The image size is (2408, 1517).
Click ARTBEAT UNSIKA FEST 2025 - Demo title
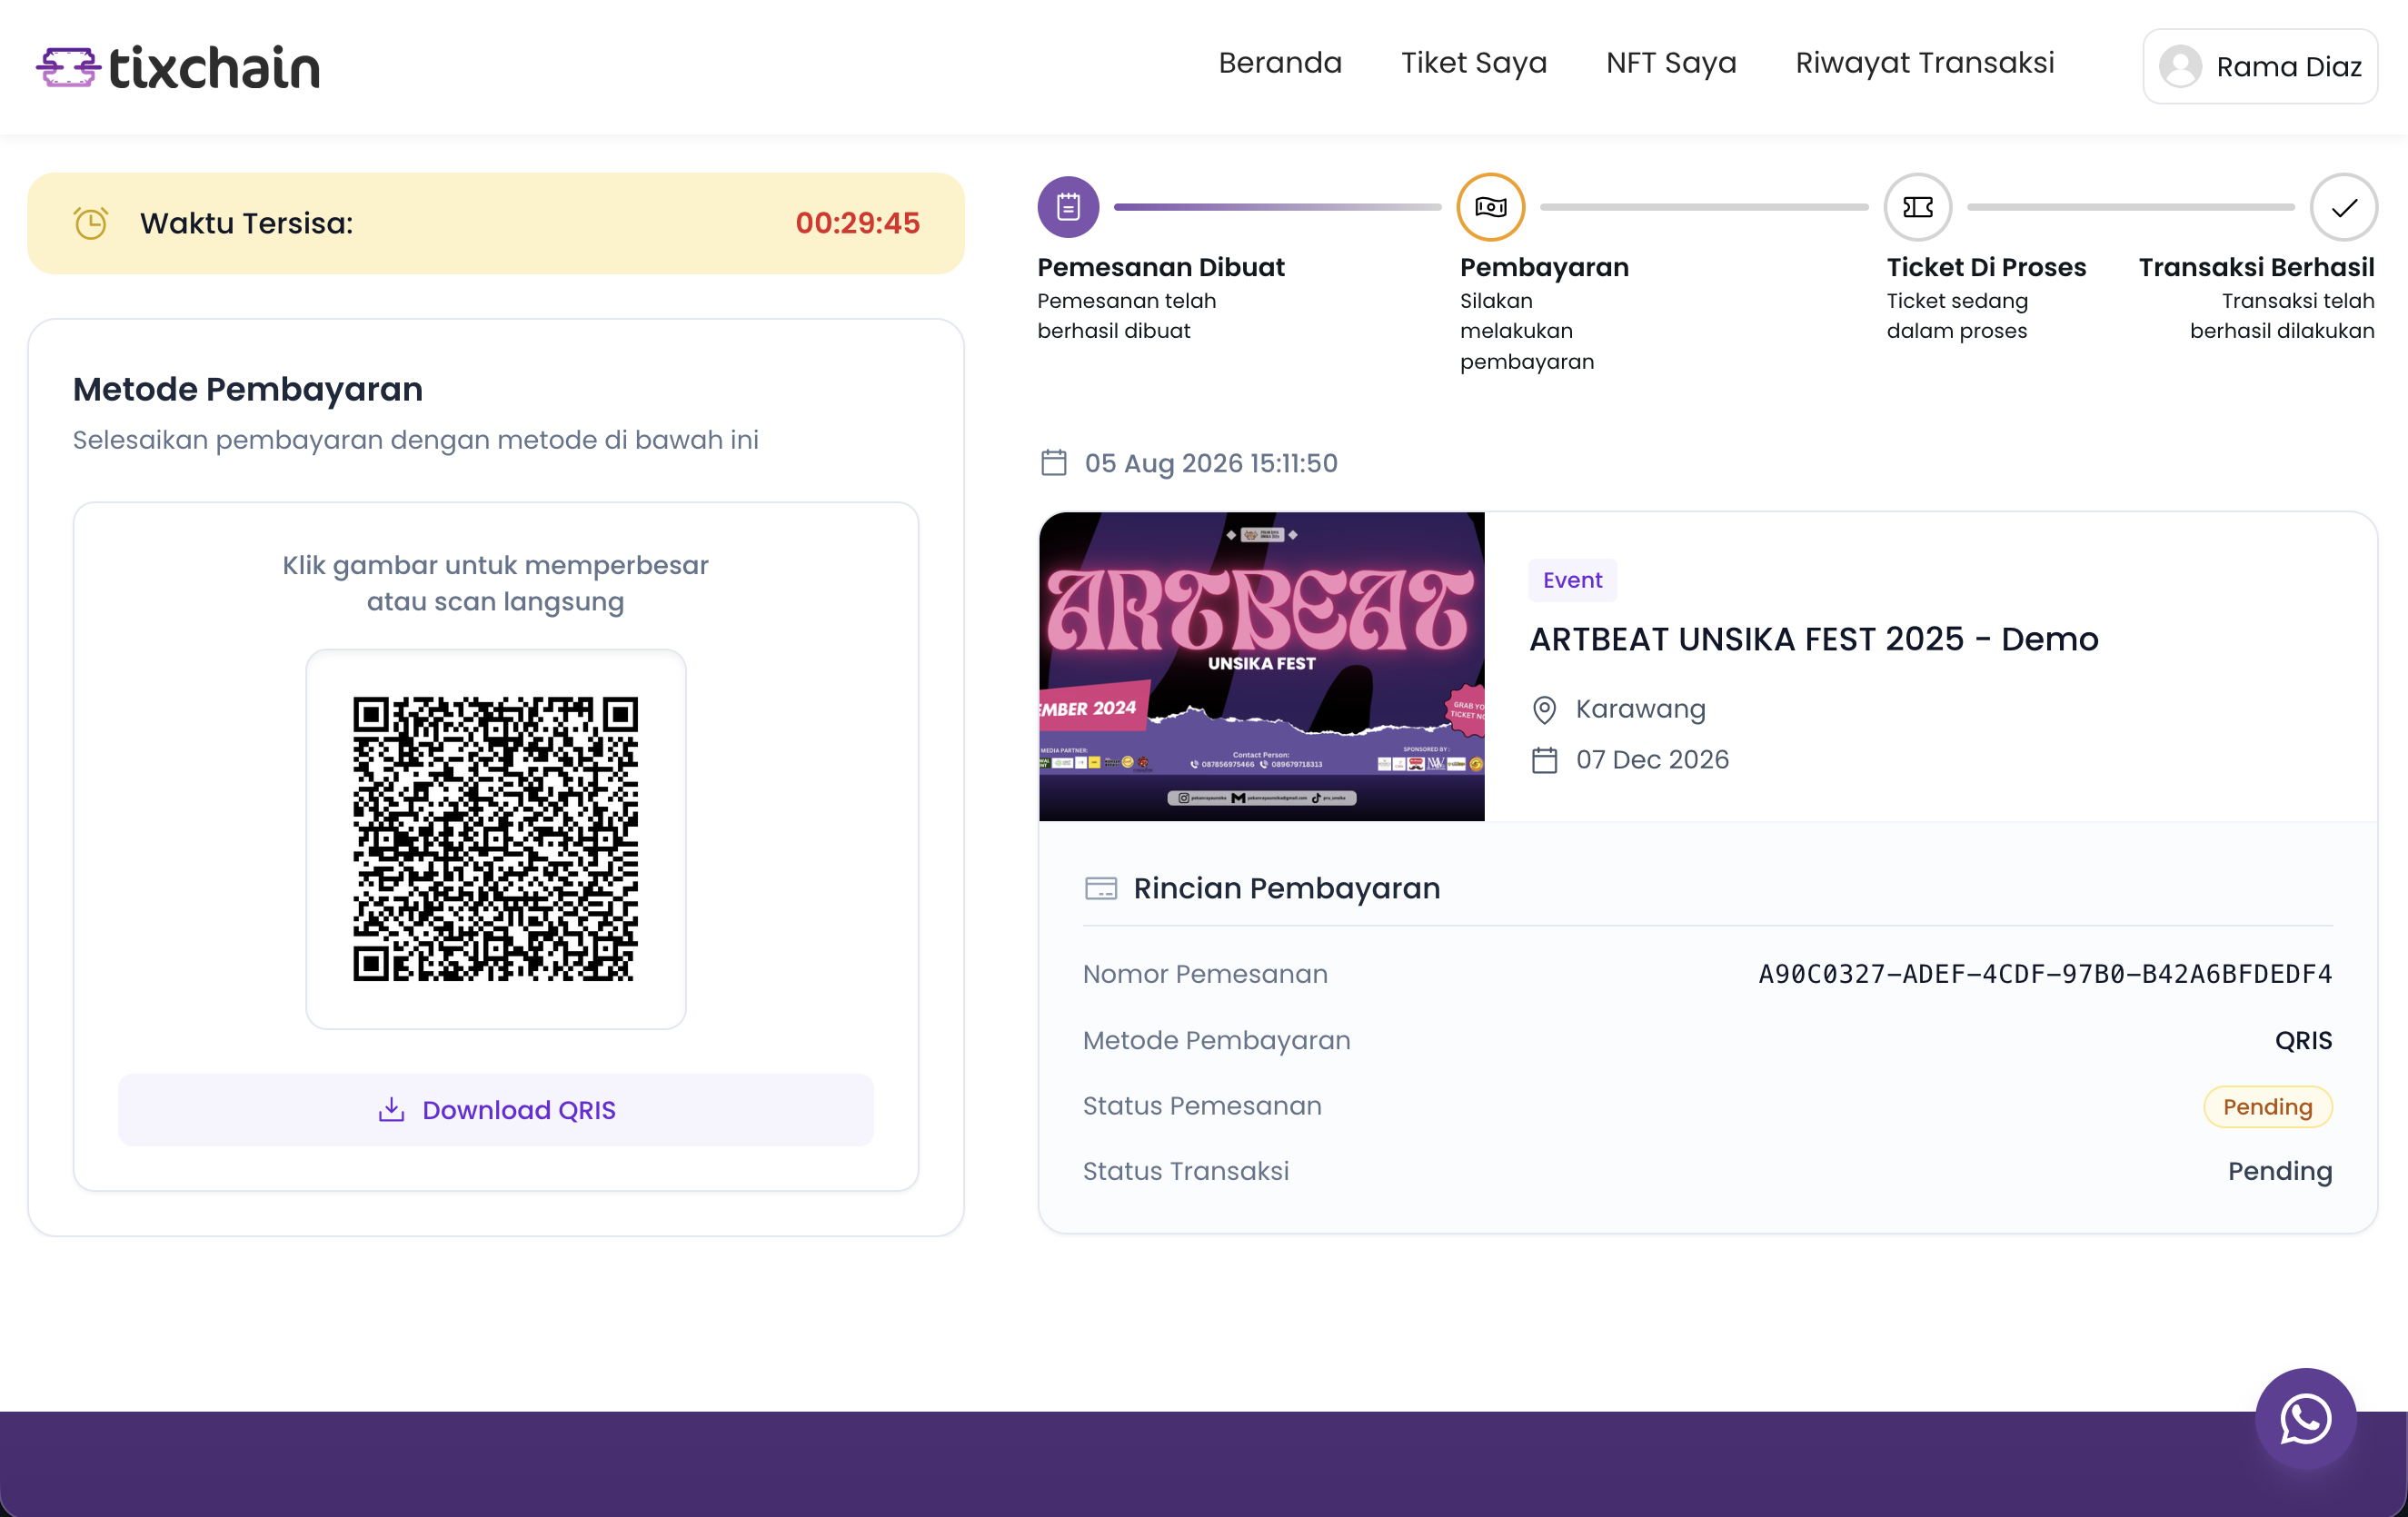1813,640
